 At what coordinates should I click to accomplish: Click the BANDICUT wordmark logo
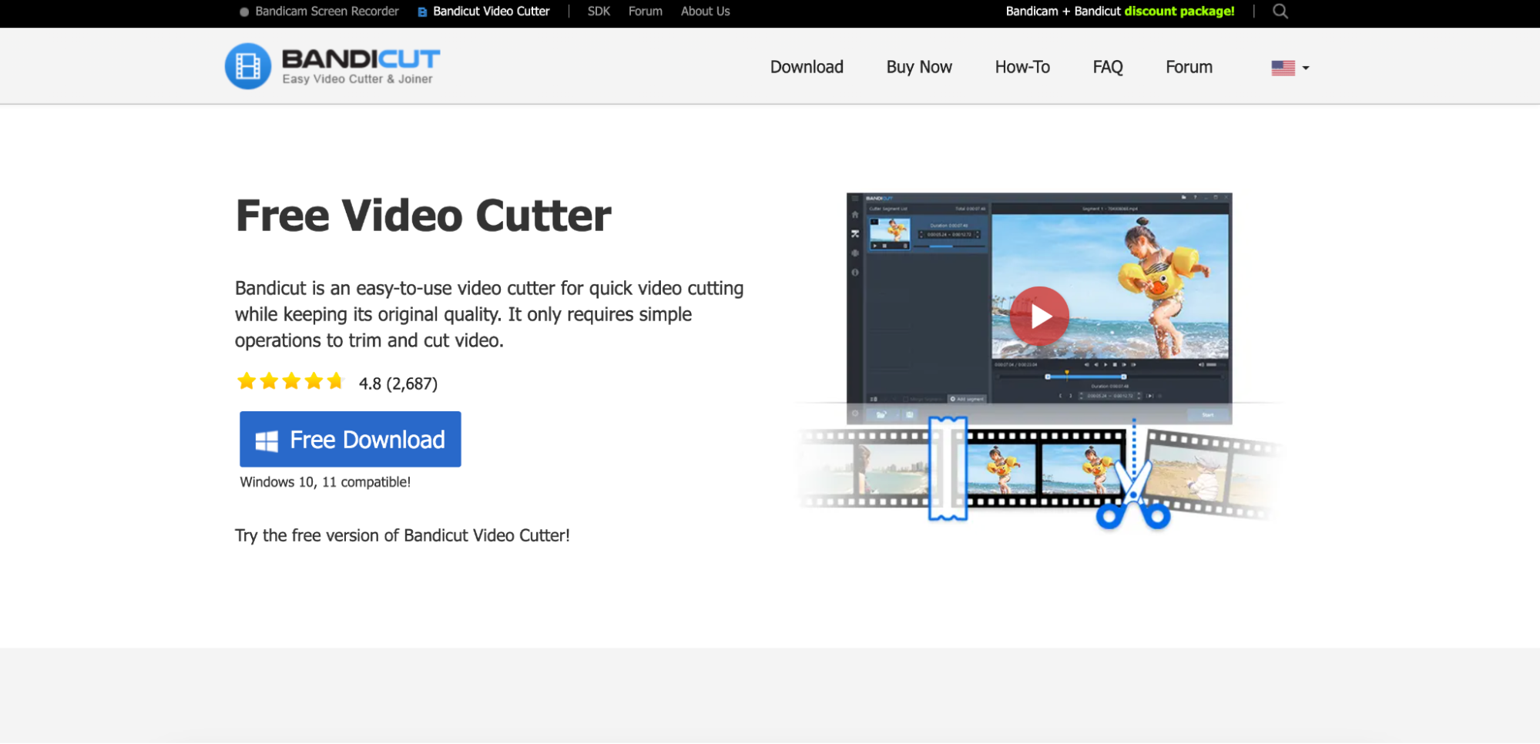click(361, 59)
